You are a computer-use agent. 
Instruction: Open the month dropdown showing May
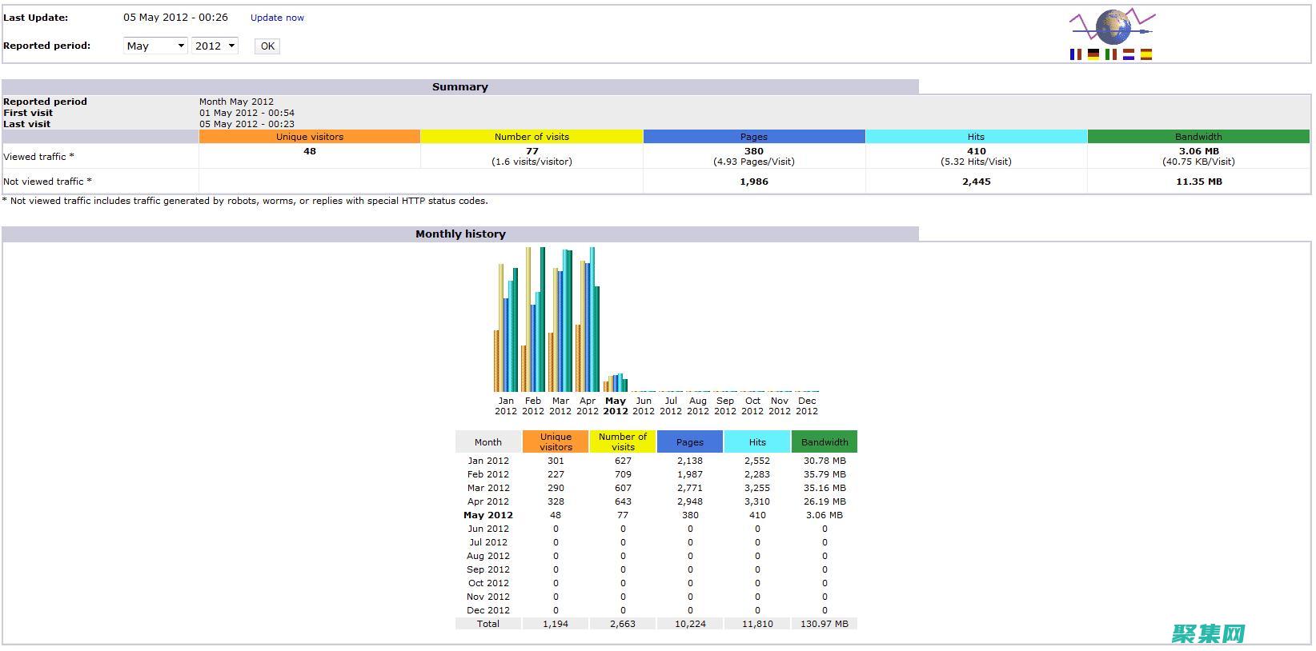[x=155, y=46]
